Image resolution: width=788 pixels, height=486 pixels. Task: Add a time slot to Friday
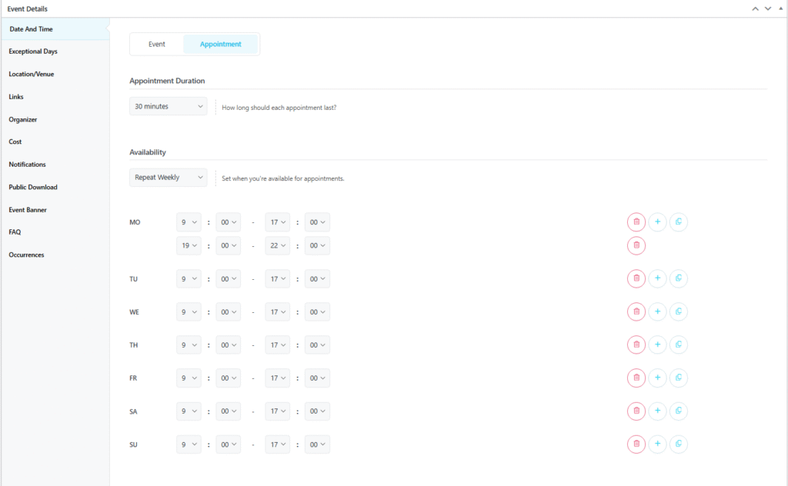(657, 378)
